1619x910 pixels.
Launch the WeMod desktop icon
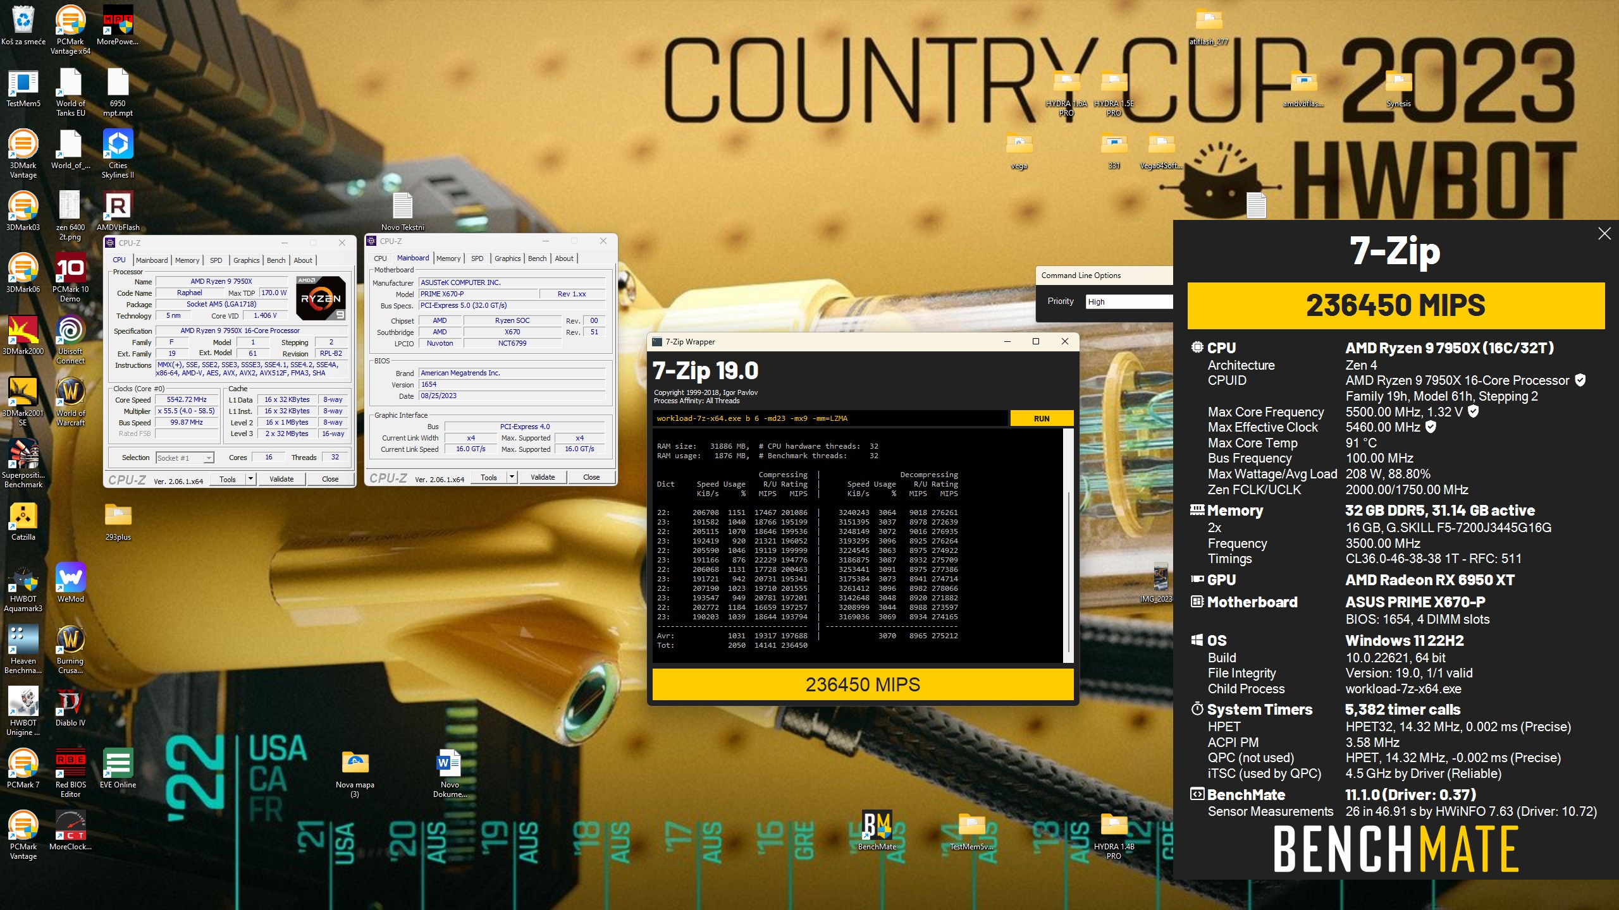coord(70,583)
